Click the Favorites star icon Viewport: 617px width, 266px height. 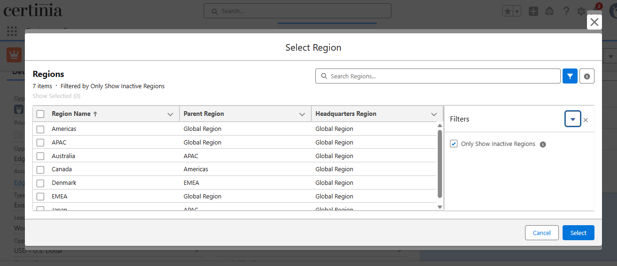click(507, 11)
